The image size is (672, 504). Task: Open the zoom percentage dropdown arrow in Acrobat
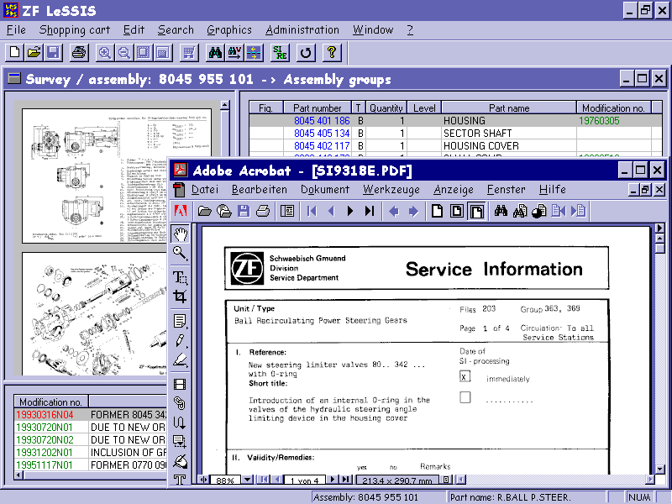click(x=247, y=480)
